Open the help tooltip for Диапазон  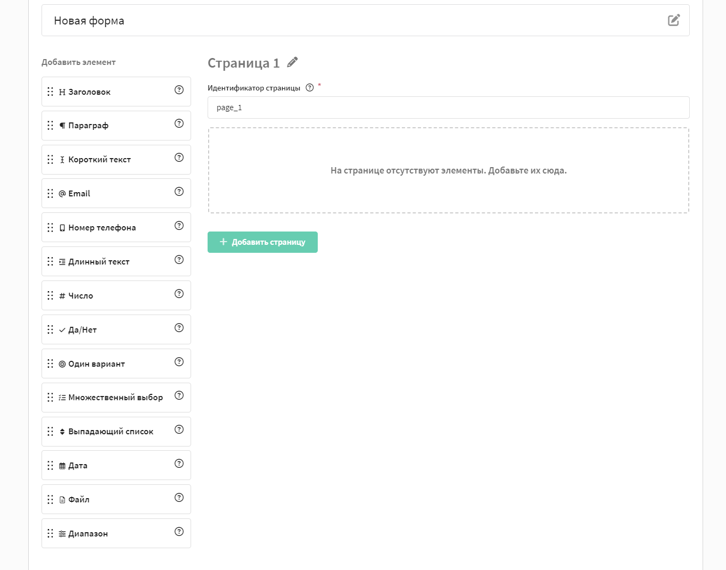179,532
